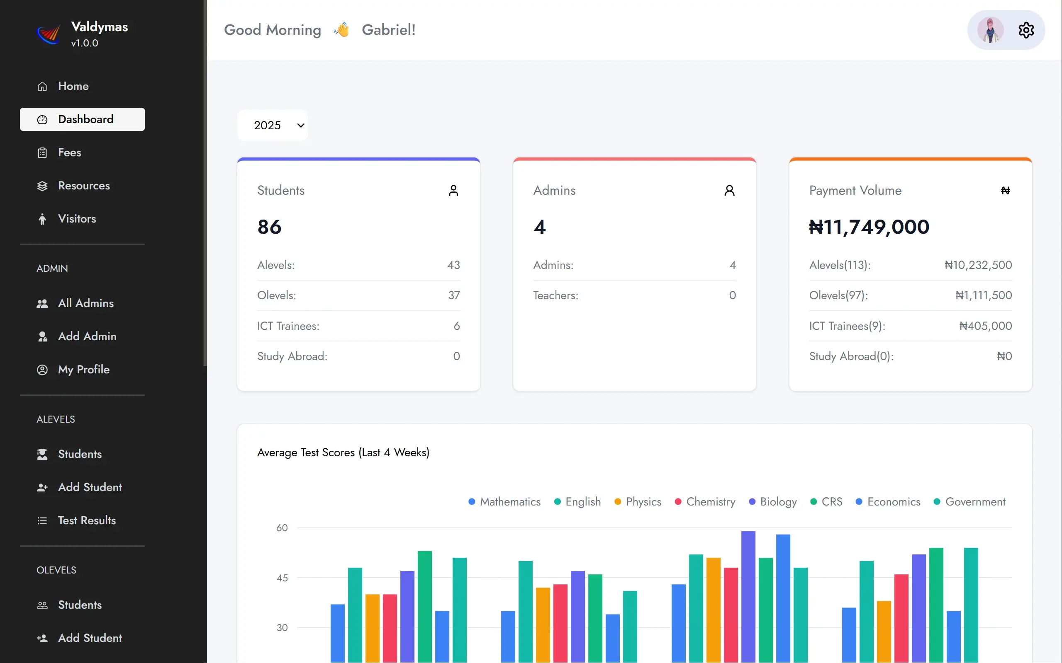This screenshot has height=663, width=1062.
Task: Click the ICT Trainees(9) ₦405,000 row
Action: pyautogui.click(x=911, y=326)
